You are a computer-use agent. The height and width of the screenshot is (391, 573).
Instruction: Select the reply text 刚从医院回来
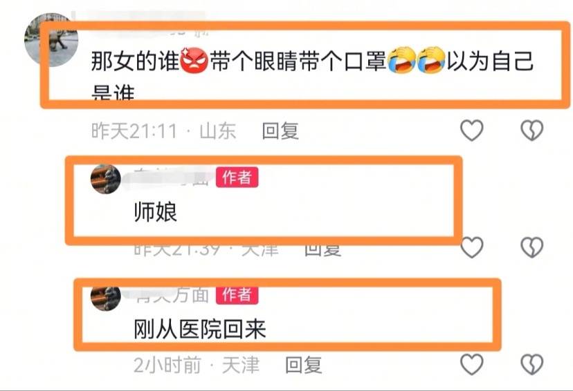click(200, 329)
